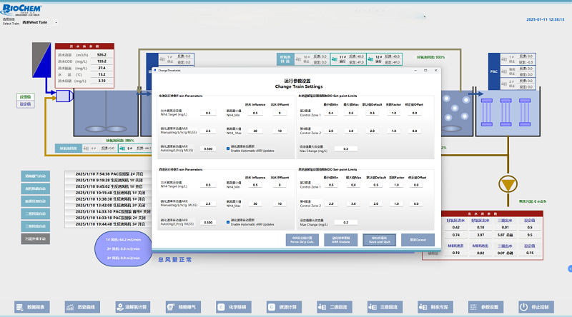Click the grey 污泥外排手动 sidebar button
The image size is (572, 317).
tap(35, 239)
